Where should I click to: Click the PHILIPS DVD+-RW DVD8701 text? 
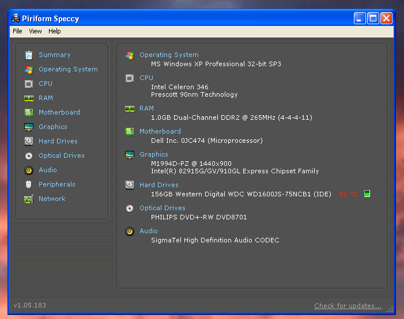point(199,217)
